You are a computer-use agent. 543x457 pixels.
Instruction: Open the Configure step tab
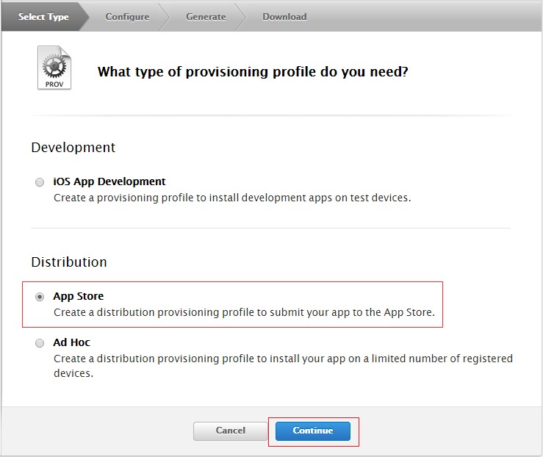tap(127, 17)
